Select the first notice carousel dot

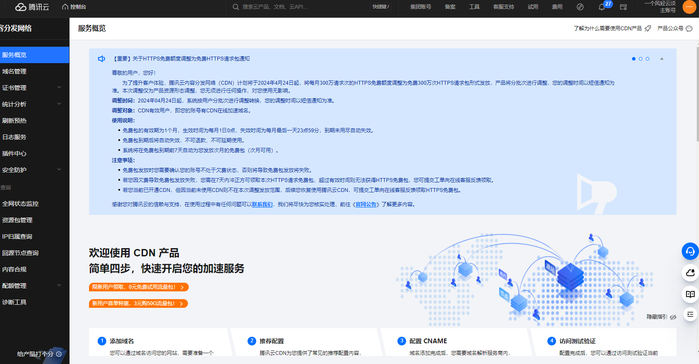(634, 59)
